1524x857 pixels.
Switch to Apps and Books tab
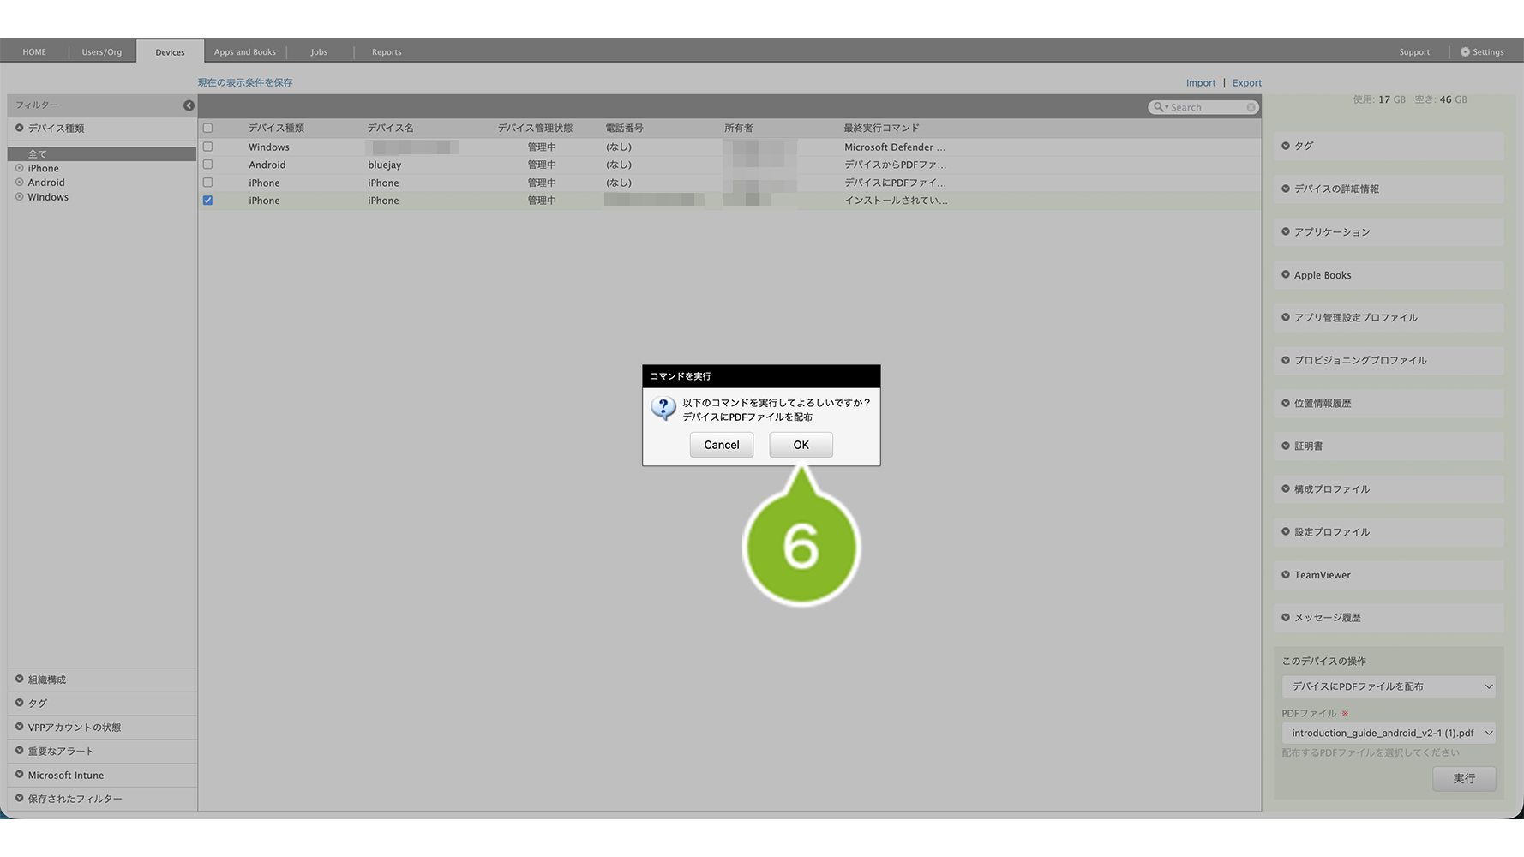pyautogui.click(x=245, y=52)
